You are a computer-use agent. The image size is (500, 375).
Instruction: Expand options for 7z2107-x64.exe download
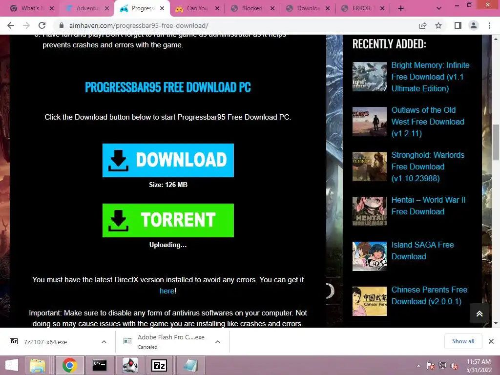coord(104,342)
